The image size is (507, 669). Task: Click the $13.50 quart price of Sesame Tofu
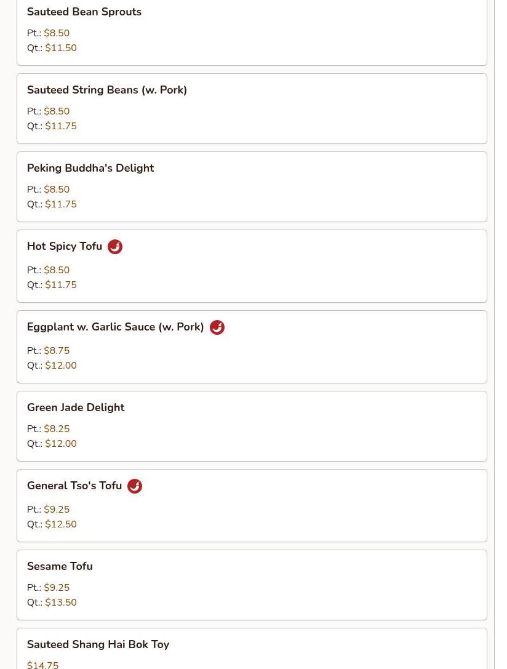61,603
